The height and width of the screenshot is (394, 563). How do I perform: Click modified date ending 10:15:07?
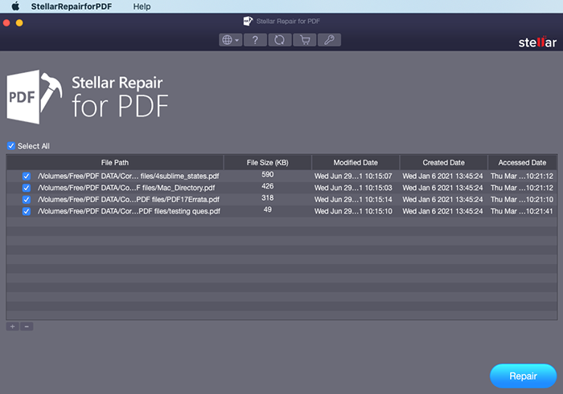coord(353,176)
